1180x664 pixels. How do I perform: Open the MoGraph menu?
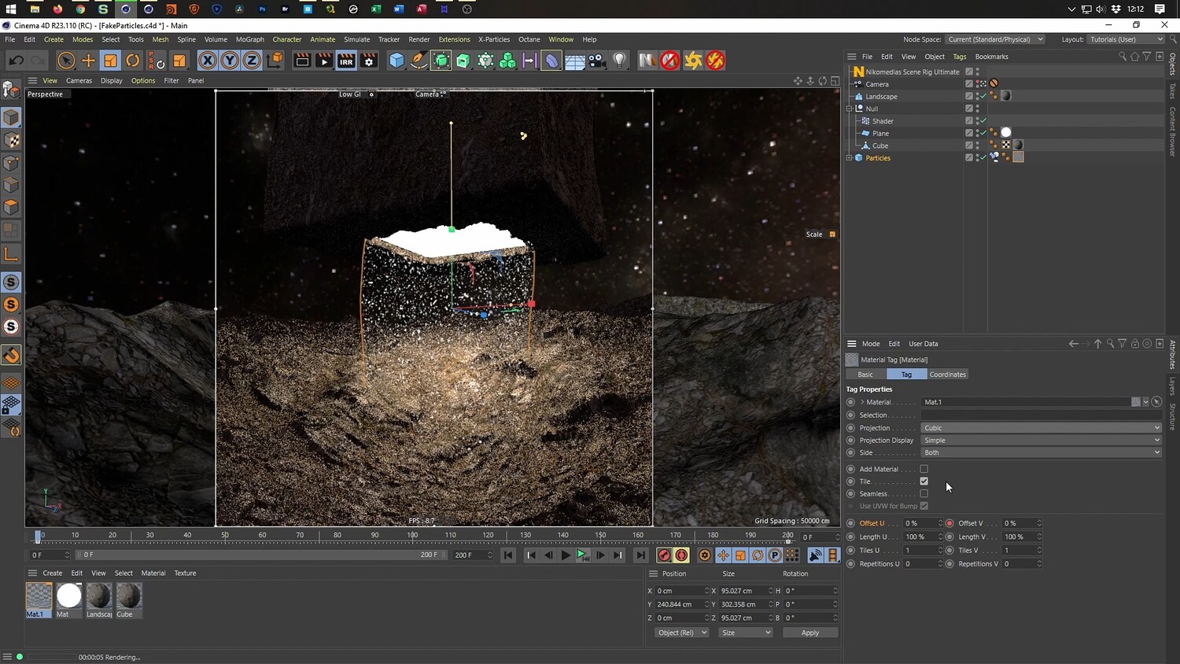pyautogui.click(x=249, y=39)
